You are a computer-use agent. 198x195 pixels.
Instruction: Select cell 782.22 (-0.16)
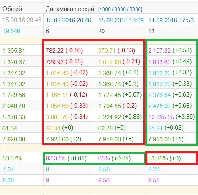click(x=64, y=51)
